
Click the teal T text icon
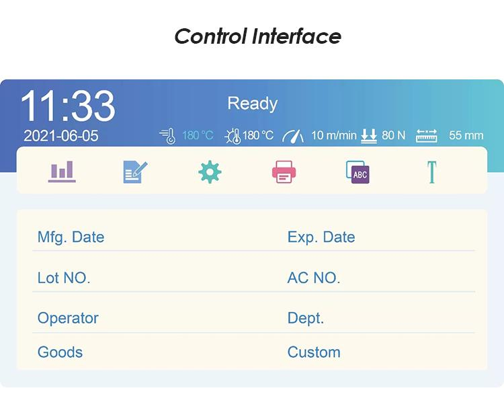coord(431,172)
